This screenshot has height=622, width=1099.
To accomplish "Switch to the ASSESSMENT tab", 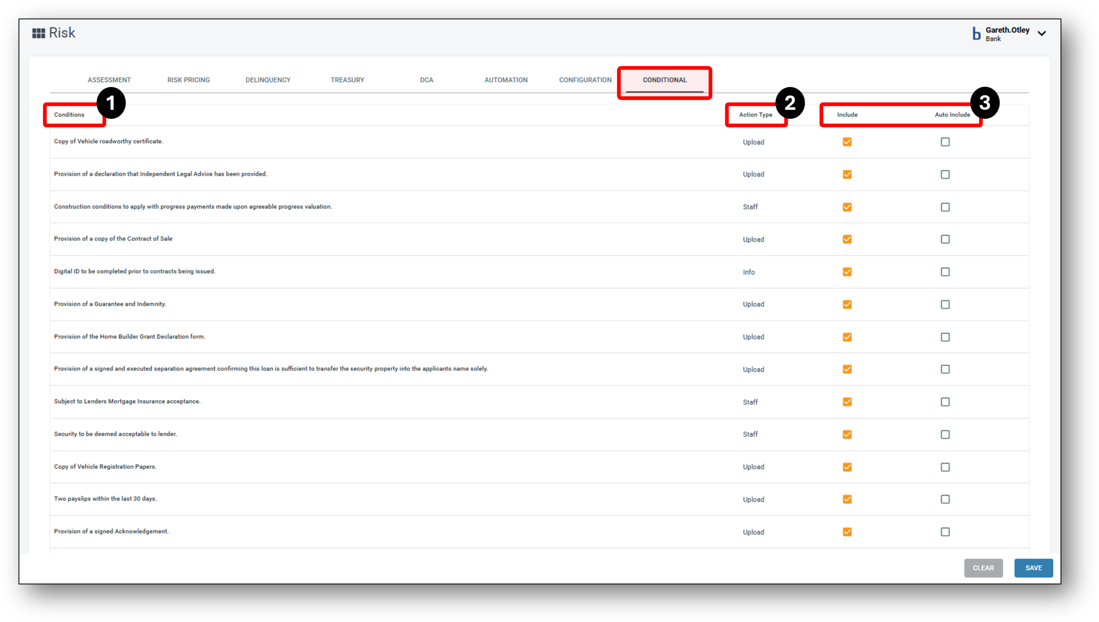I will 109,80.
